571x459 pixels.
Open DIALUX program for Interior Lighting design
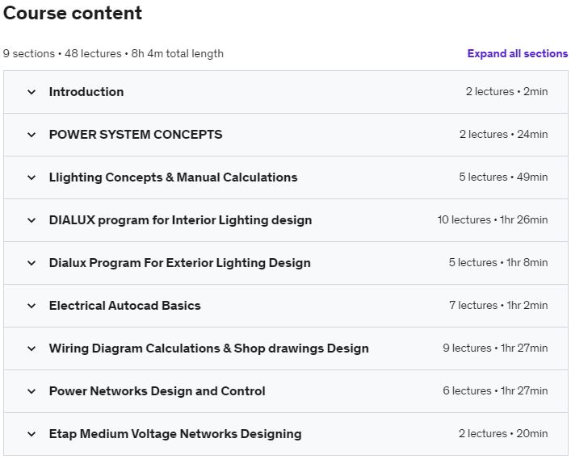[180, 220]
